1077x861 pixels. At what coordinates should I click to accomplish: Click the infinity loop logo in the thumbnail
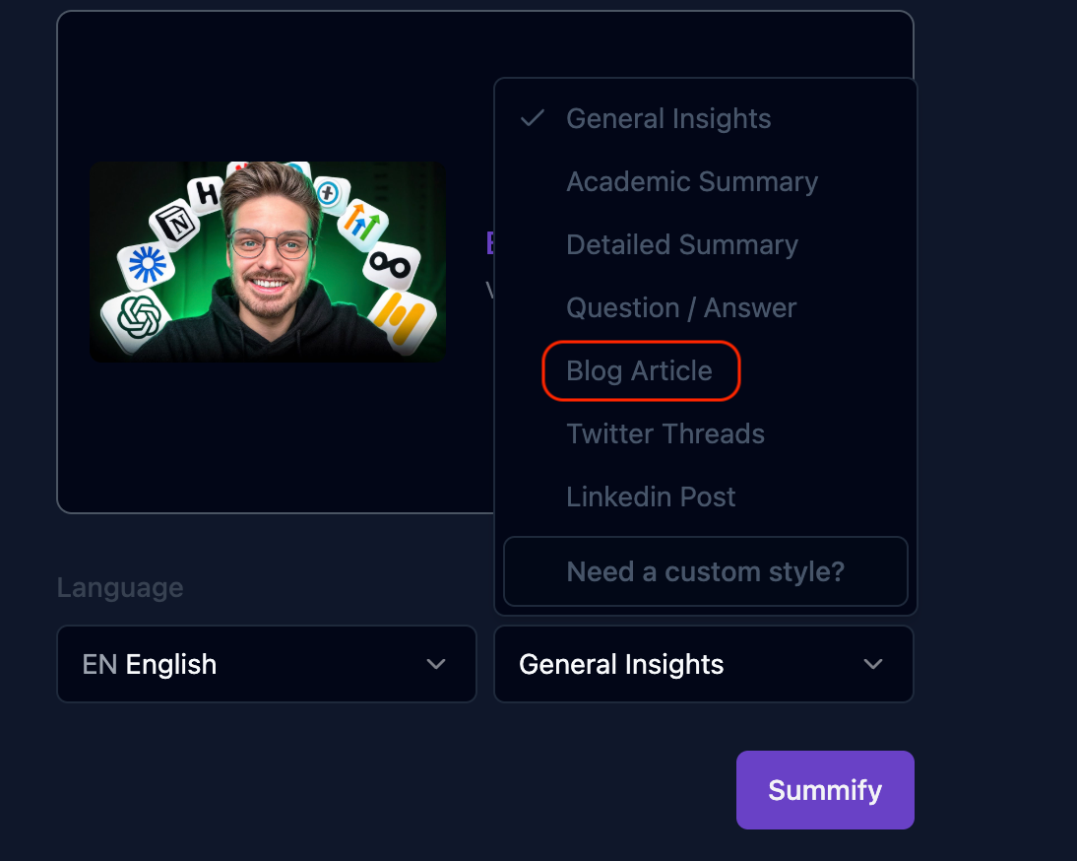click(390, 265)
